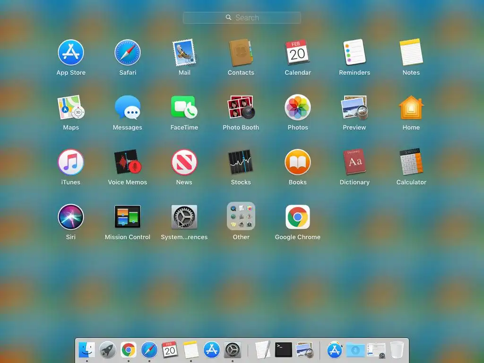Click the Notes icon in the Dock

point(191,350)
